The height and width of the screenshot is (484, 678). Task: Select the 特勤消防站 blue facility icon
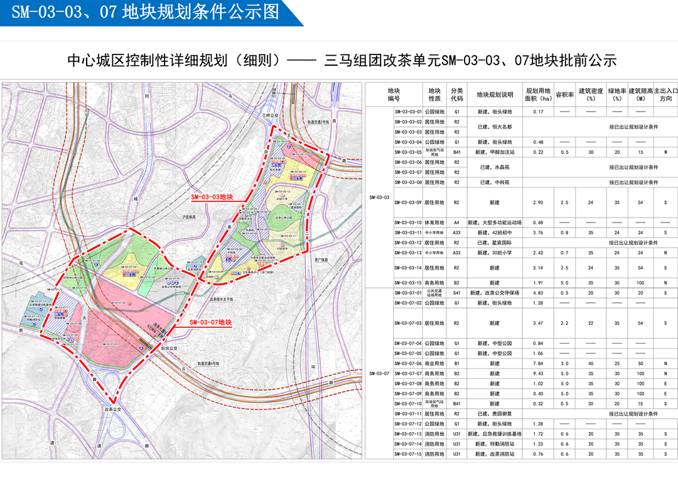pyautogui.click(x=34, y=324)
